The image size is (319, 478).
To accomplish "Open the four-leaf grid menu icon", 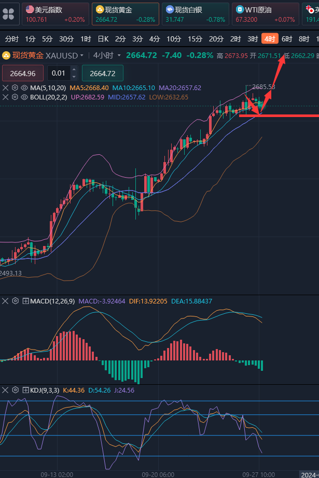I will [8, 14].
